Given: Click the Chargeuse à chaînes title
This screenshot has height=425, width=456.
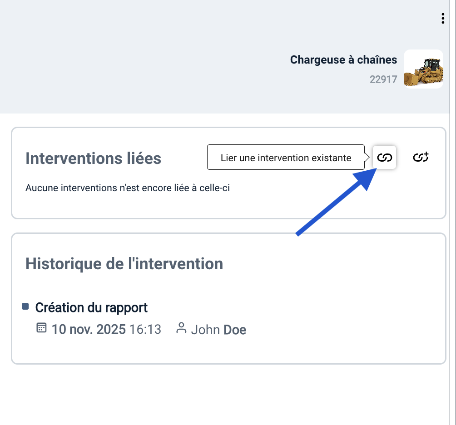Looking at the screenshot, I should [x=343, y=59].
